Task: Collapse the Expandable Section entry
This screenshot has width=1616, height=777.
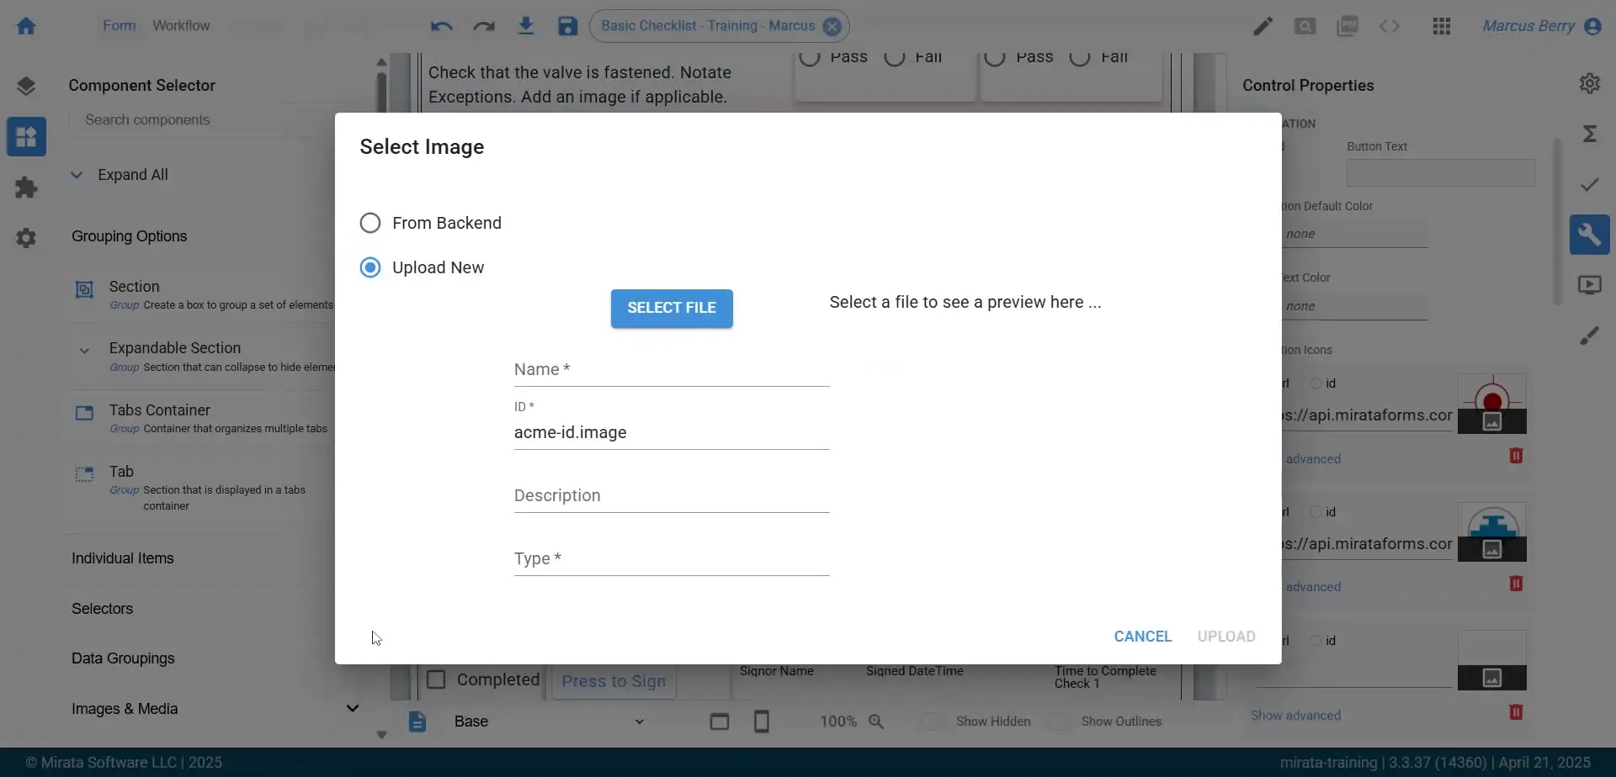Action: [84, 349]
